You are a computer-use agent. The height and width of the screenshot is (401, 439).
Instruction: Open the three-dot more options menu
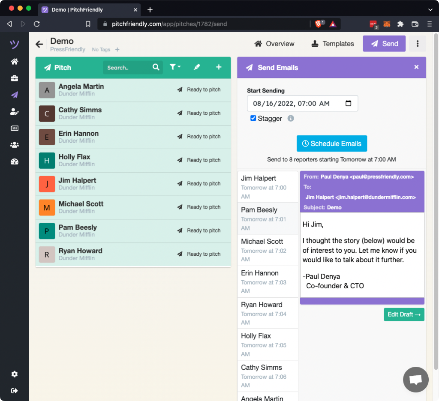[x=417, y=44]
